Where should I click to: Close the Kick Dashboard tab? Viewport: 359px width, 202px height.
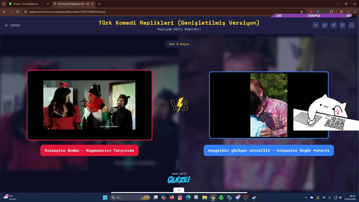48,4
